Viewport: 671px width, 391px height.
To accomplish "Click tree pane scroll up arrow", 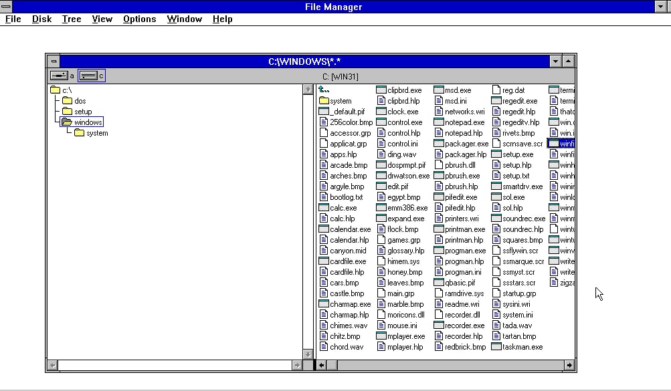I will 308,90.
